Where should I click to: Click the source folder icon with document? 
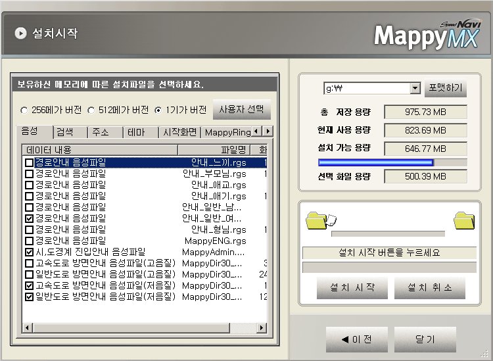point(321,220)
